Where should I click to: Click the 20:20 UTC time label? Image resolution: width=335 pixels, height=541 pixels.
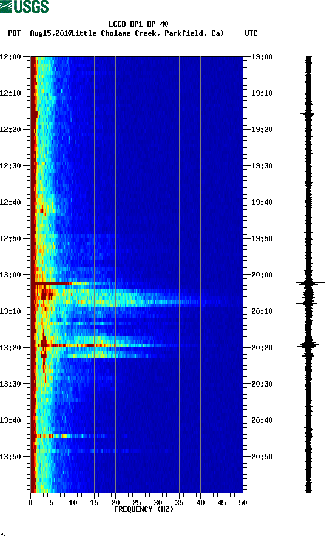tap(262, 348)
